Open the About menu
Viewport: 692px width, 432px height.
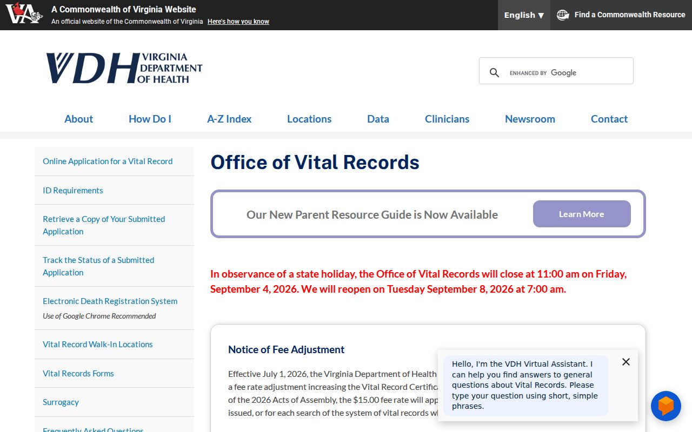pyautogui.click(x=79, y=119)
